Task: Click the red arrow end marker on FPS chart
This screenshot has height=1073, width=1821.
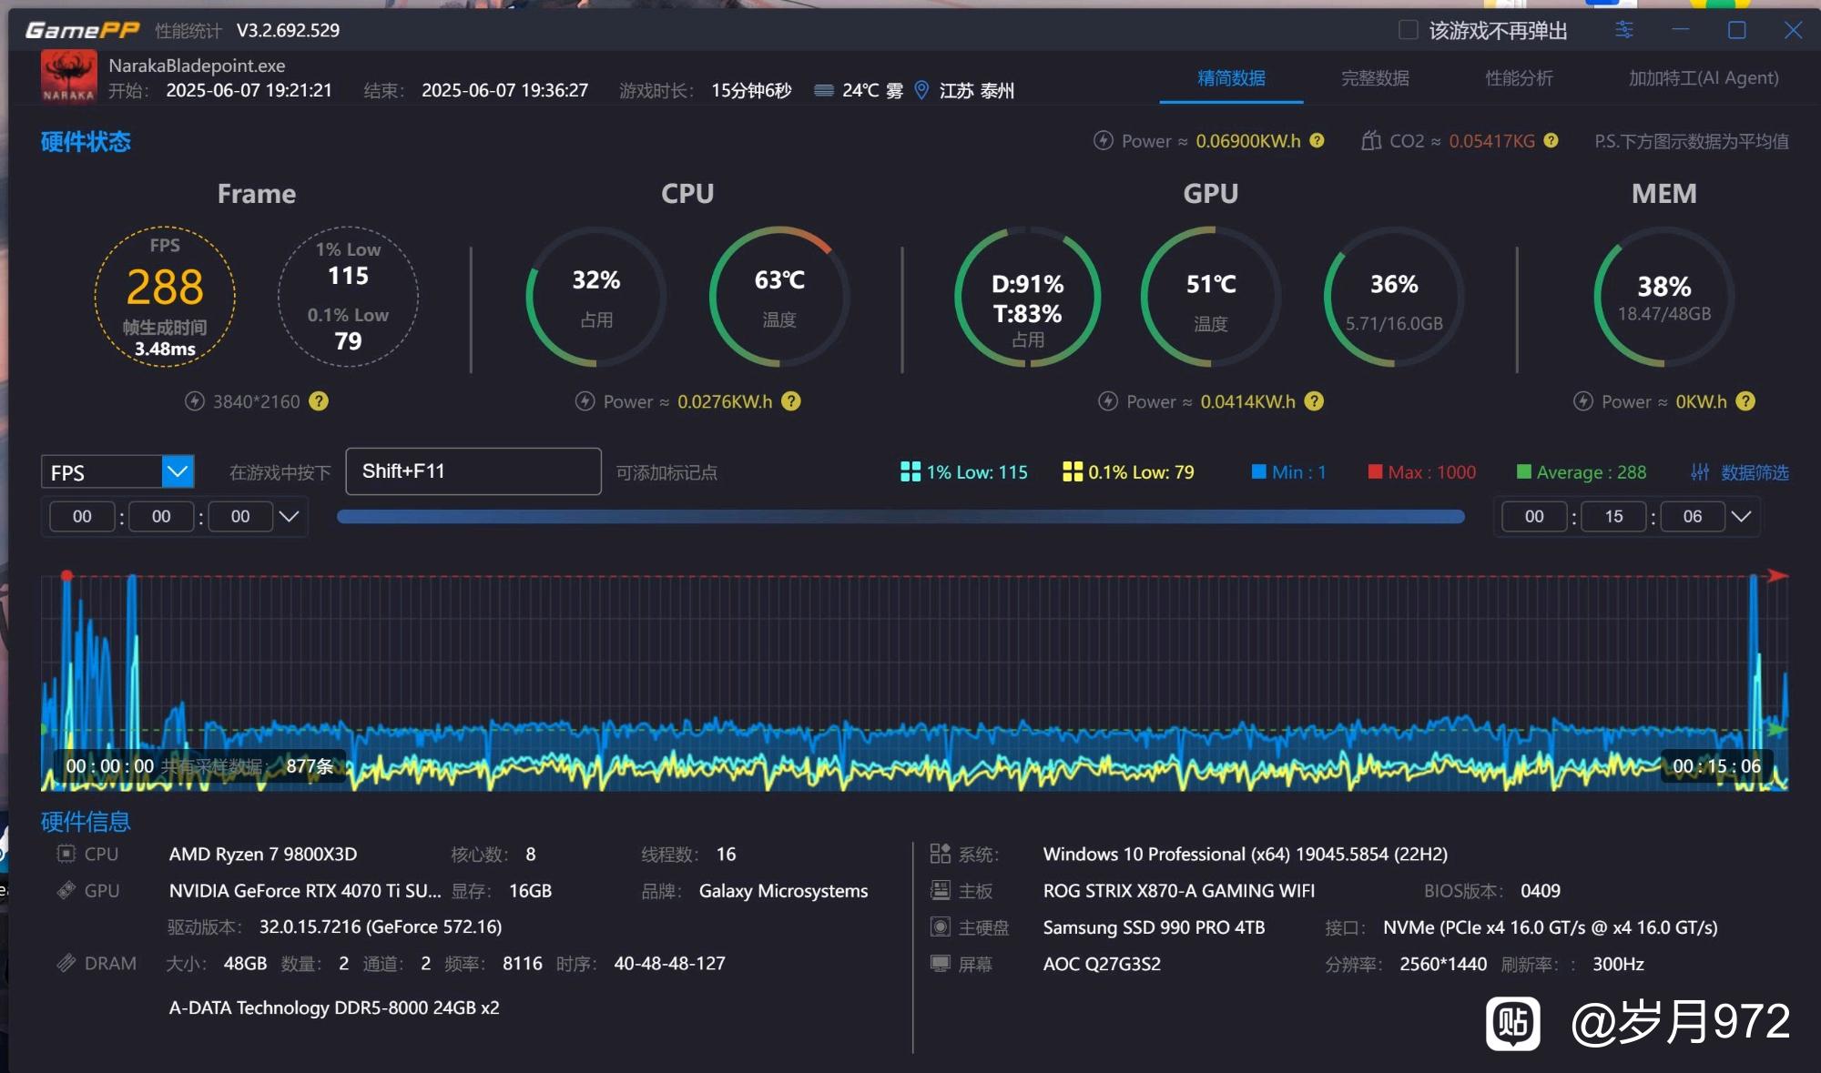Action: pyautogui.click(x=1777, y=575)
